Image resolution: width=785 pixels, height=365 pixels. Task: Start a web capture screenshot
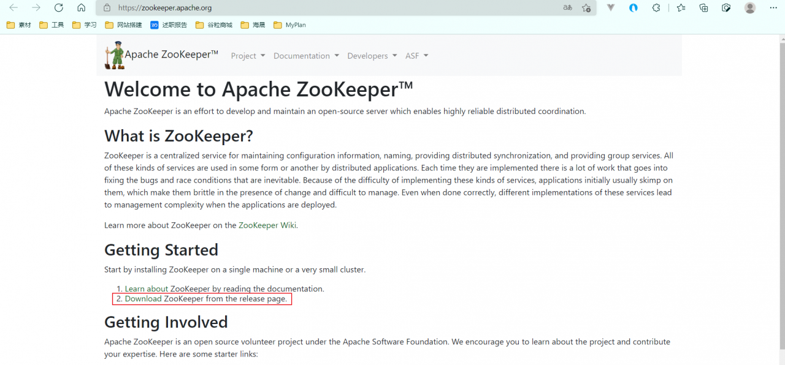pyautogui.click(x=727, y=8)
